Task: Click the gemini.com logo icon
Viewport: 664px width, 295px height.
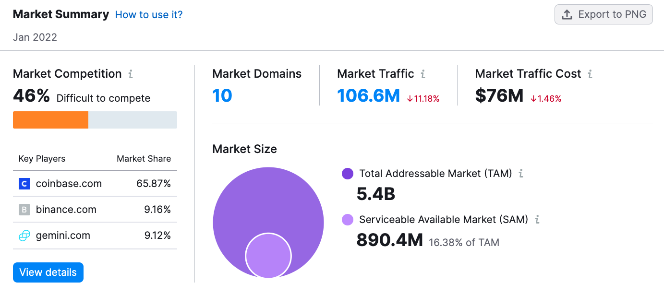Action: tap(24, 236)
